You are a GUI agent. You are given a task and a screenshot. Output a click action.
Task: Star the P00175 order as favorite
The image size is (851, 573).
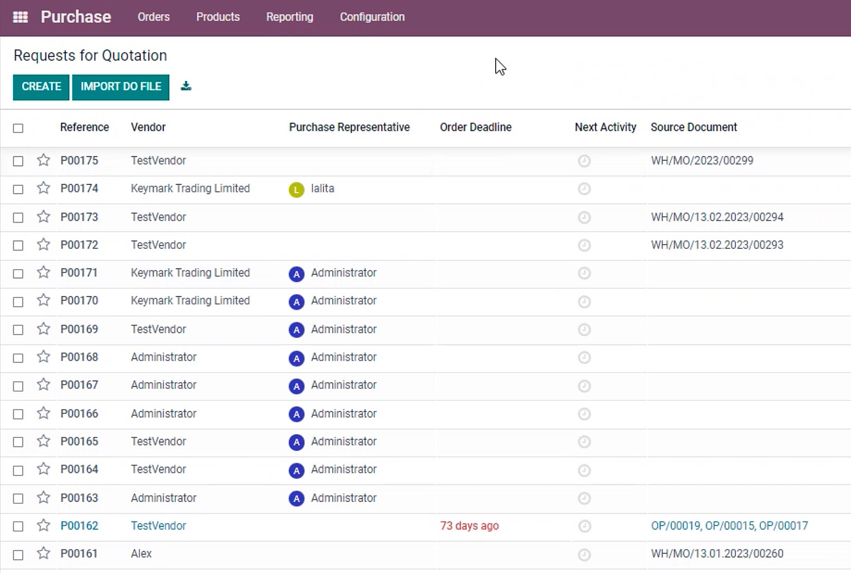44,160
